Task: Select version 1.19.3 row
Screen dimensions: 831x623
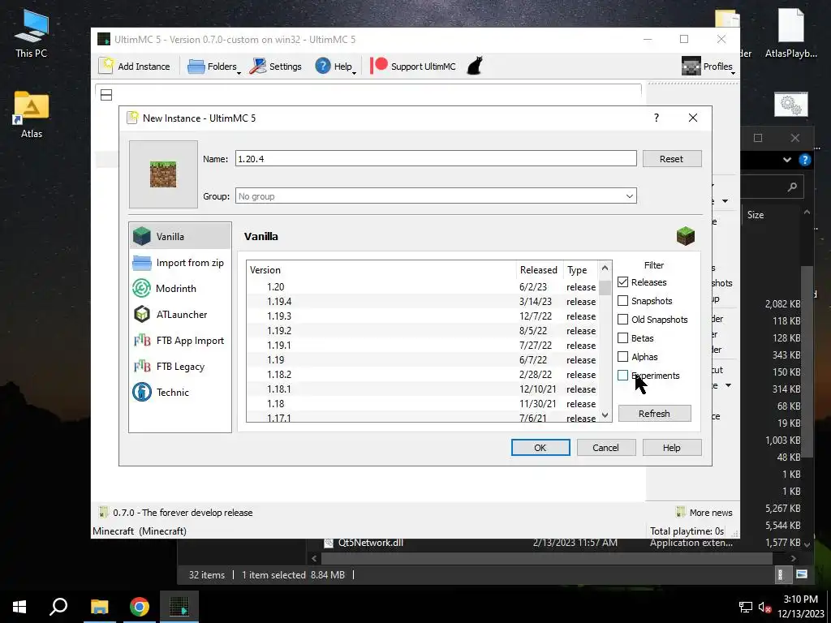Action: 422,316
